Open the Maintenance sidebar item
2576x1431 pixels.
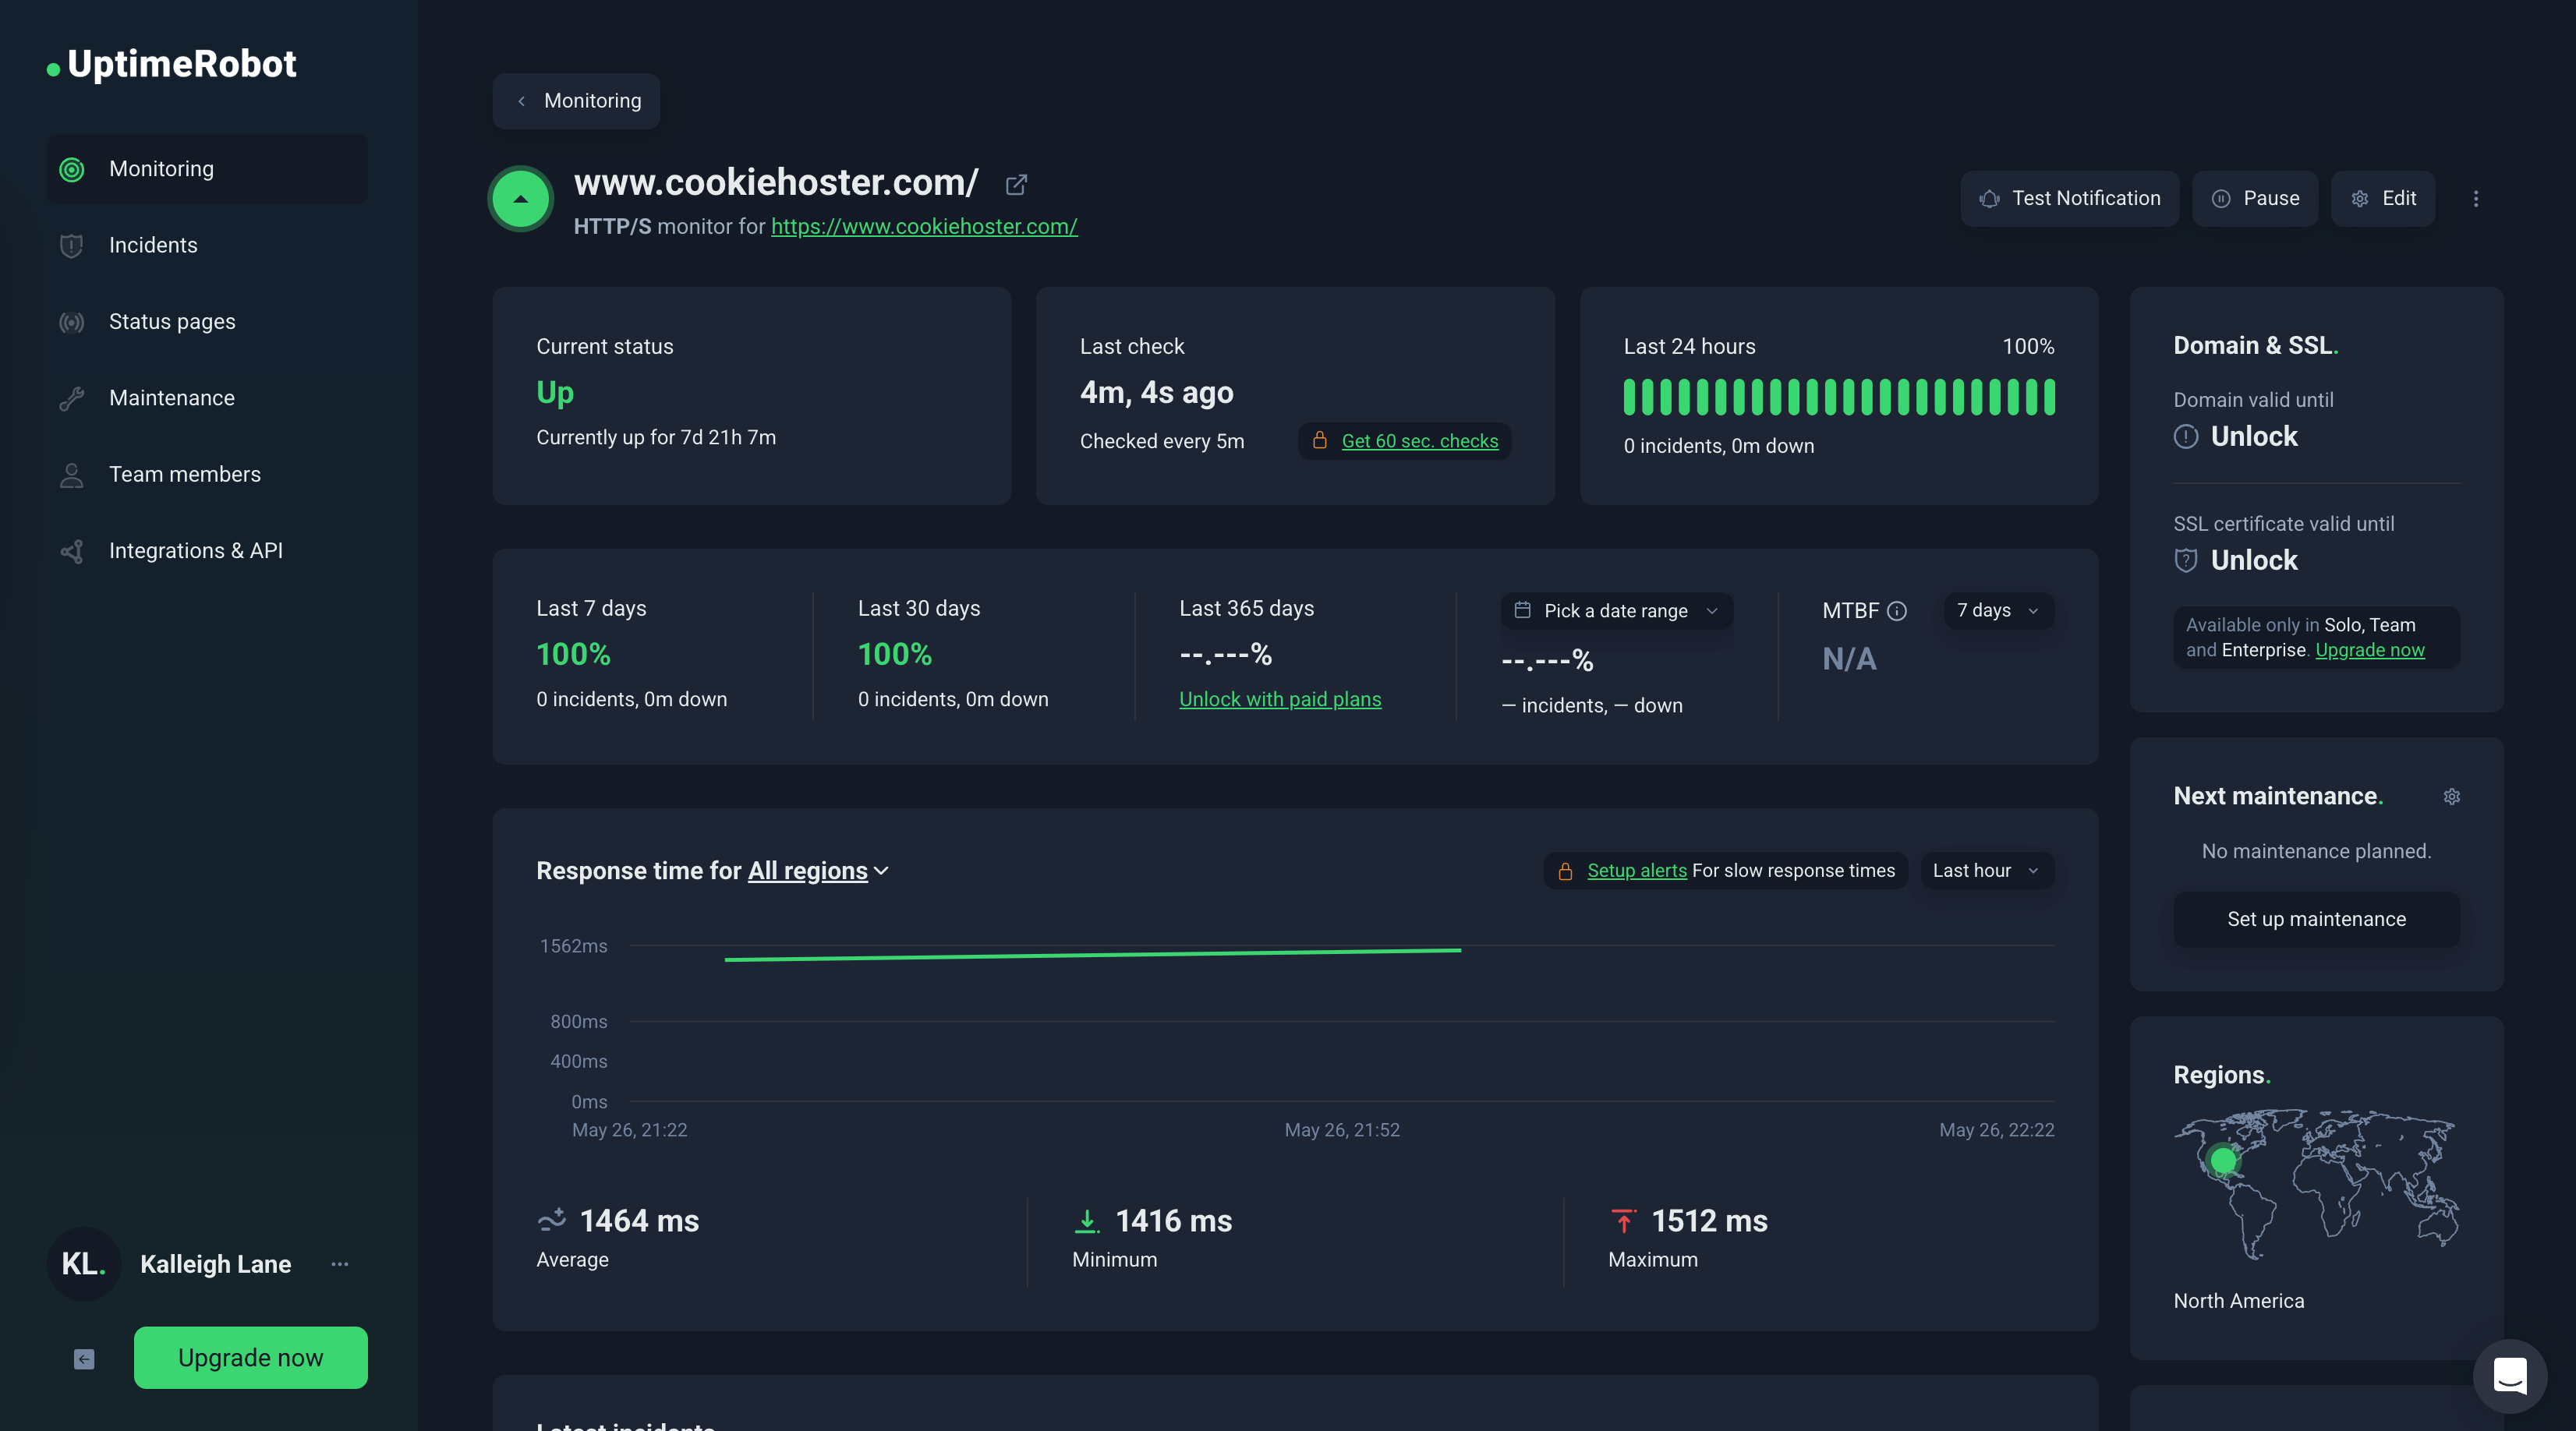point(207,398)
